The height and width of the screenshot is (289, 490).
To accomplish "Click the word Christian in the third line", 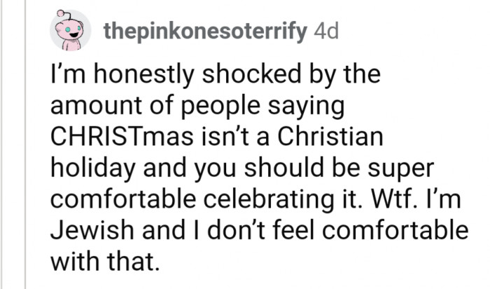I will [330, 136].
